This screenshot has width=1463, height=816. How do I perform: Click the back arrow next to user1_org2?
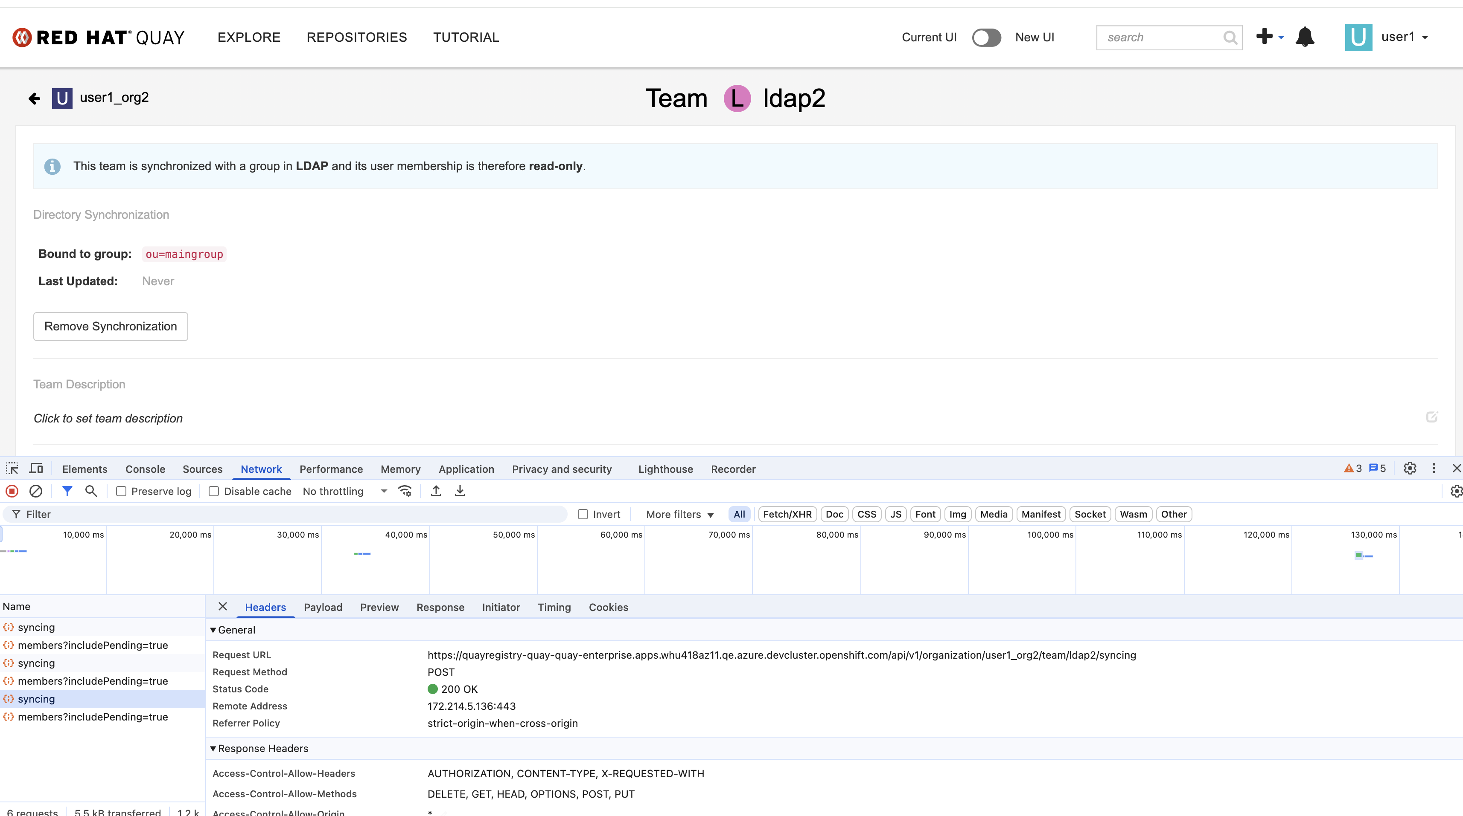tap(34, 99)
